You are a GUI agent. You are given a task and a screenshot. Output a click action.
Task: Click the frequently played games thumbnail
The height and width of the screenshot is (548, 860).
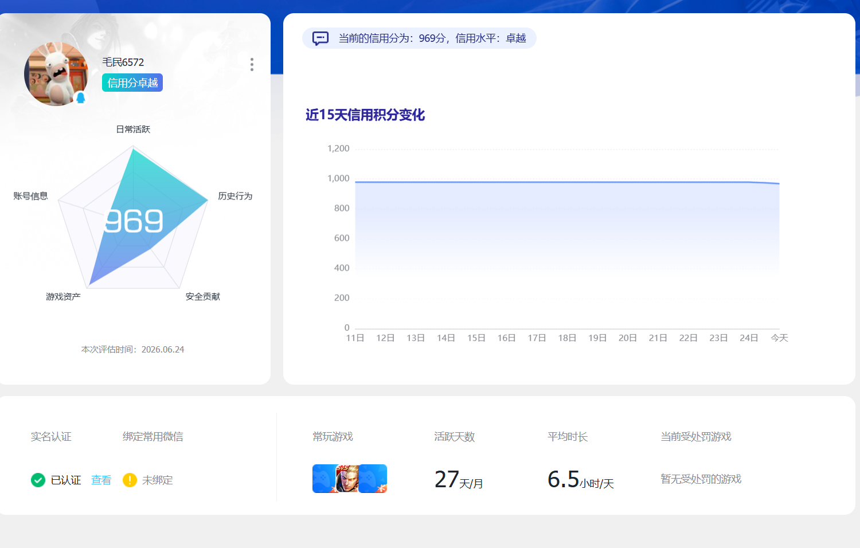point(350,479)
